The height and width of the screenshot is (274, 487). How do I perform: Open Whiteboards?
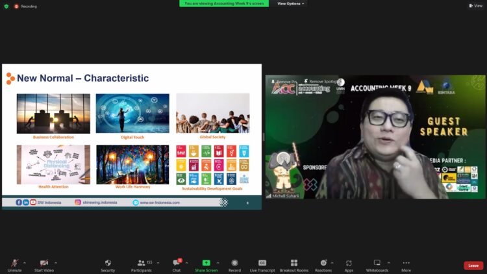pyautogui.click(x=377, y=265)
